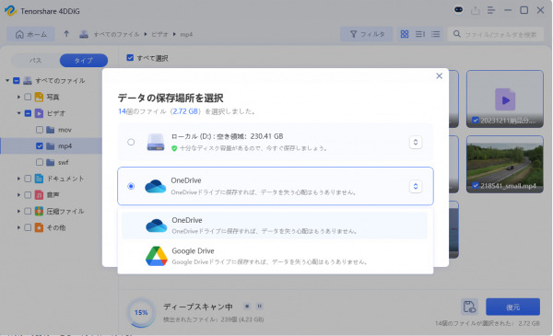Click the 写真 category icon
The height and width of the screenshot is (336, 553).
[39, 97]
